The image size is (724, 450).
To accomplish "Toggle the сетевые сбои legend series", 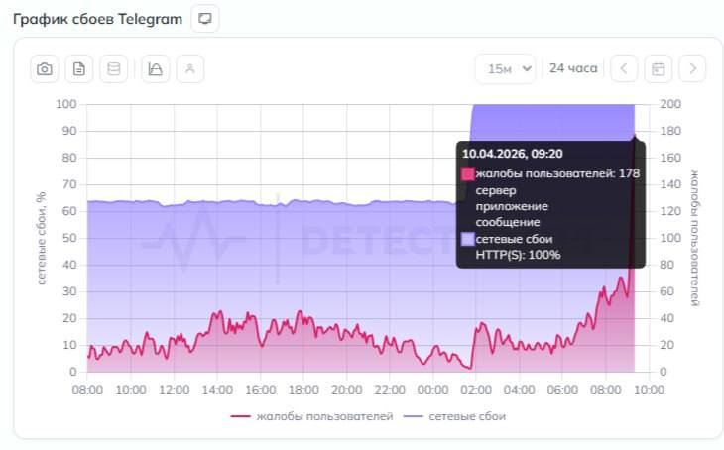I will coord(454,416).
